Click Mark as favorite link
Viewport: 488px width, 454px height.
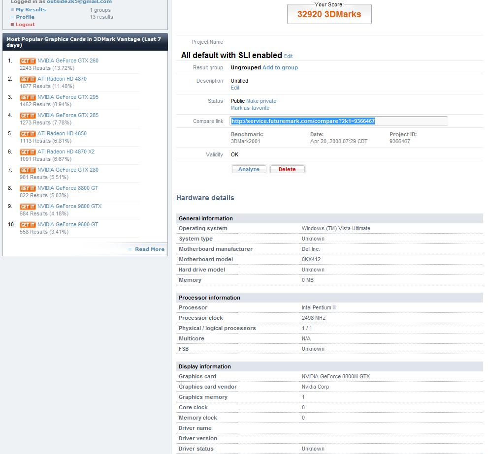click(250, 108)
